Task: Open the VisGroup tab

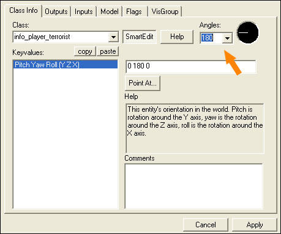Action: (x=165, y=12)
